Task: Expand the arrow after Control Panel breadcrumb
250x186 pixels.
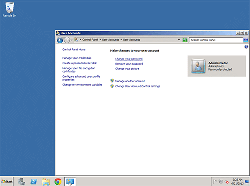Action: [x=100, y=40]
